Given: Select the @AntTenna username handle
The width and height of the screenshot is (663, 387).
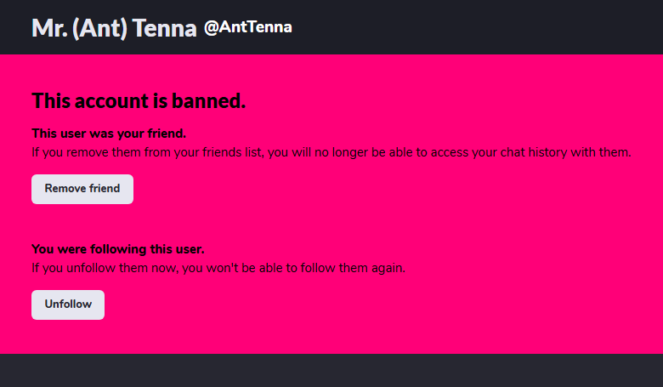Looking at the screenshot, I should pos(248,27).
